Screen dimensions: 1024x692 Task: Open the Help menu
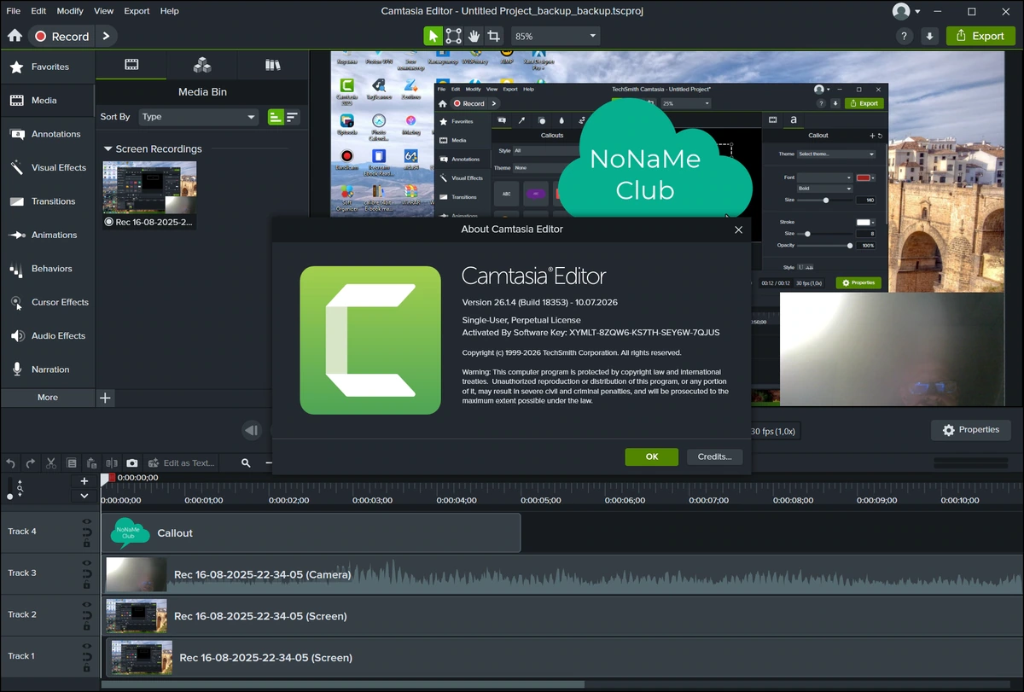click(x=169, y=11)
